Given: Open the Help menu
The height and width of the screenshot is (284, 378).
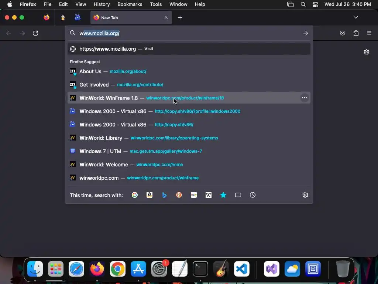Looking at the screenshot, I should tap(200, 4).
